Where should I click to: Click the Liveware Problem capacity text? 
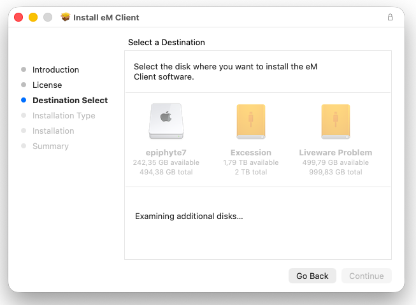[335, 167]
